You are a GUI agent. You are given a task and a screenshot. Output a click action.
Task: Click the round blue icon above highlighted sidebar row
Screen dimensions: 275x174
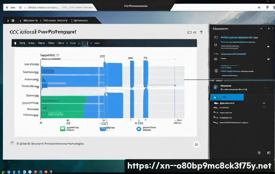pos(216,87)
